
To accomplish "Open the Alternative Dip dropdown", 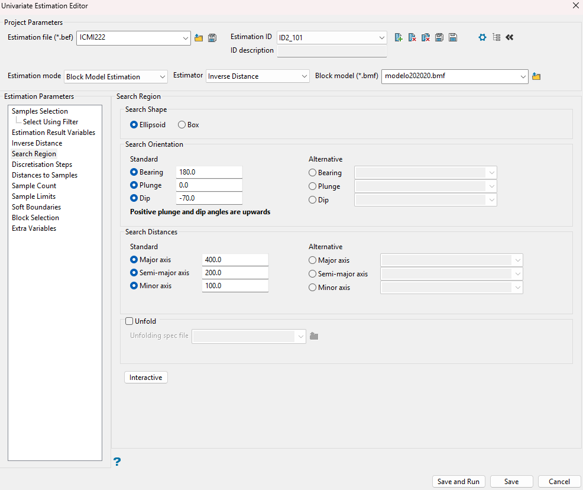I will click(x=491, y=200).
